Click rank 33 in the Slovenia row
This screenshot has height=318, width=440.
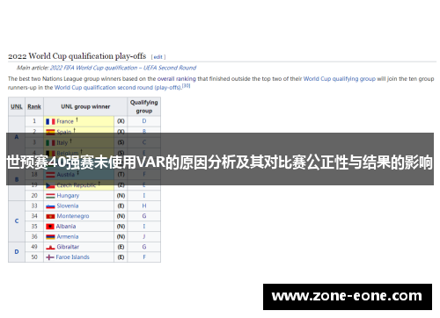point(34,206)
